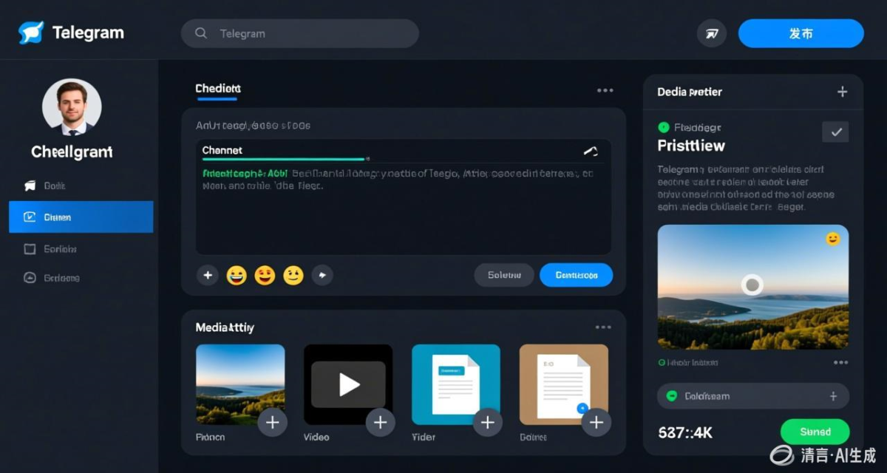Click the arrow icon beside blue publish button
887x473 pixels.
click(x=711, y=33)
